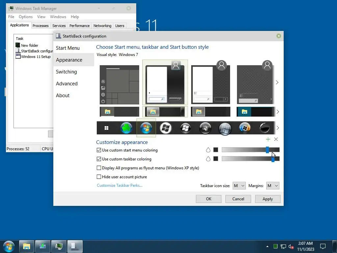This screenshot has height=253, width=337.
Task: Choose the dark metallic Windows orb, sixth in row
Action: click(205, 128)
